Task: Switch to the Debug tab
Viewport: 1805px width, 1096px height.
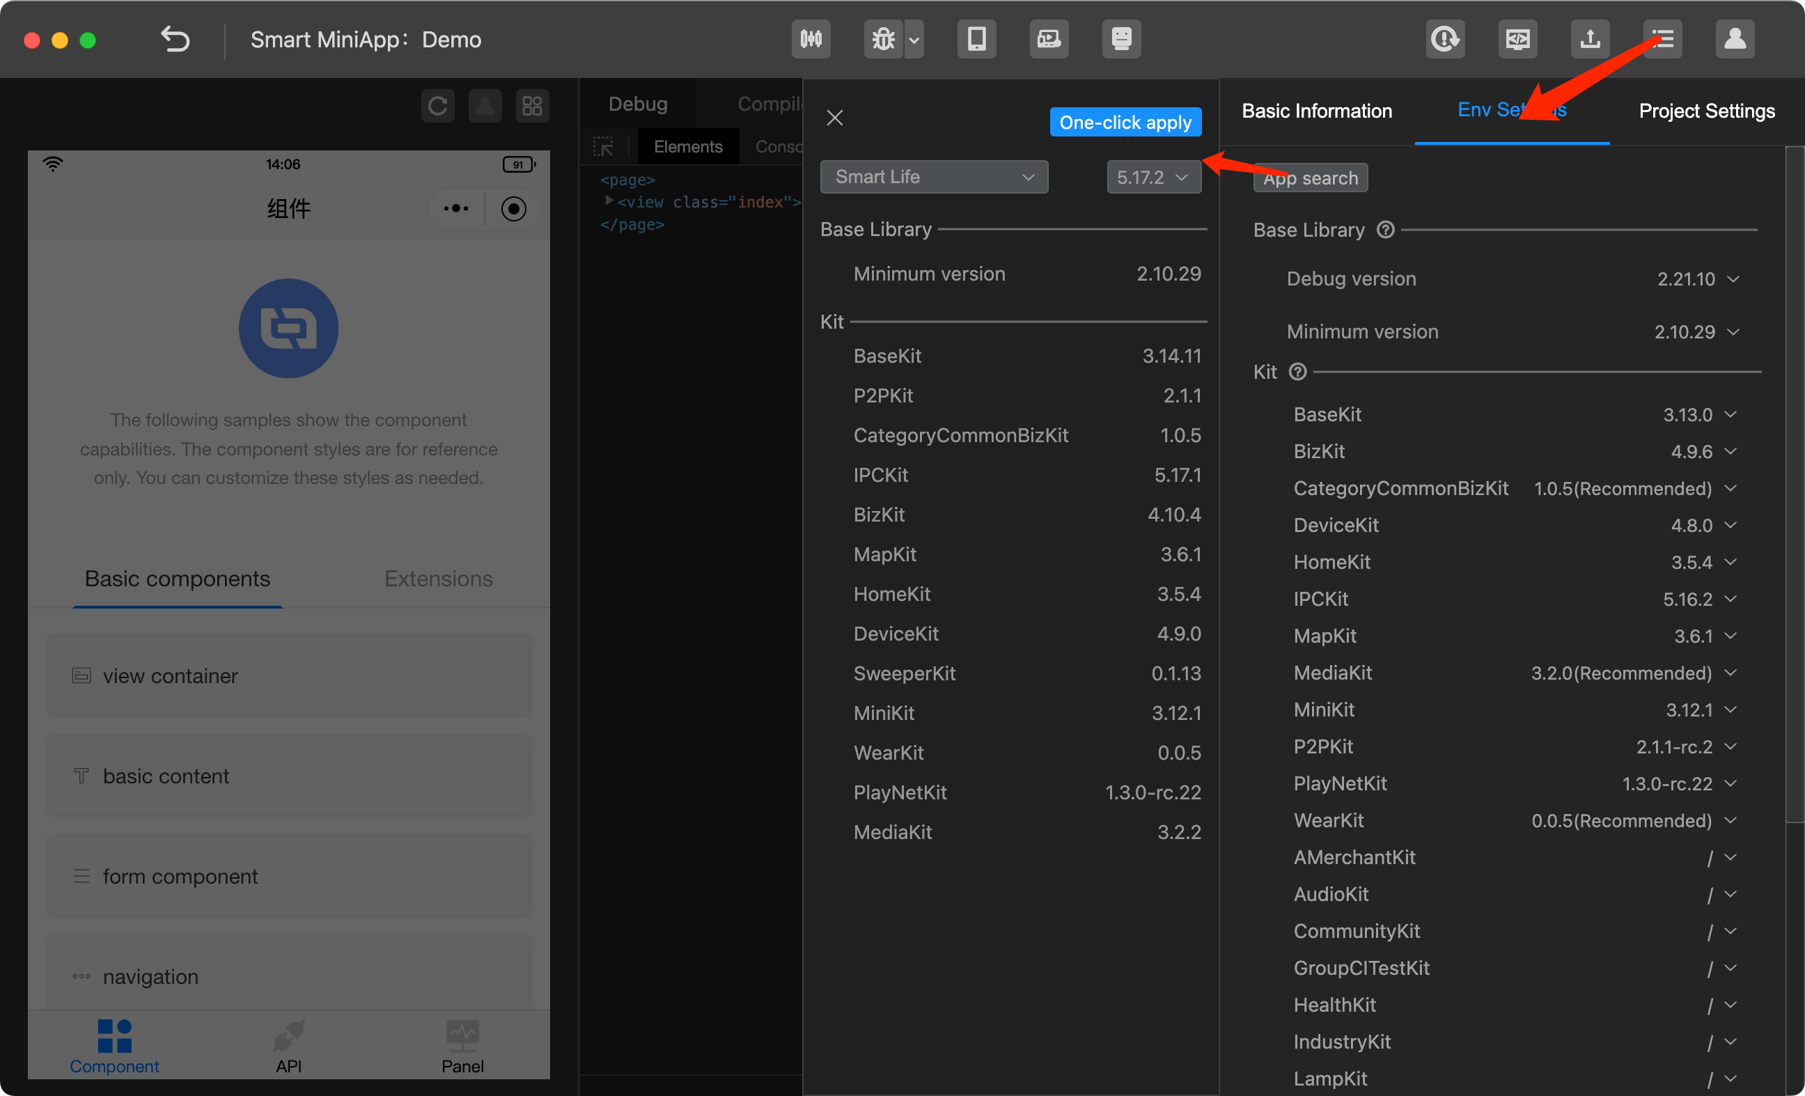Action: point(637,103)
